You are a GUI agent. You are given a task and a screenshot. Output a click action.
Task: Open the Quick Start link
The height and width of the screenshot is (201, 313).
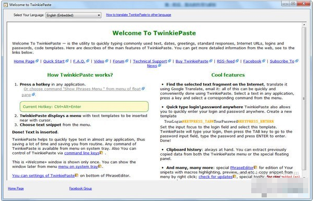tap(54, 61)
